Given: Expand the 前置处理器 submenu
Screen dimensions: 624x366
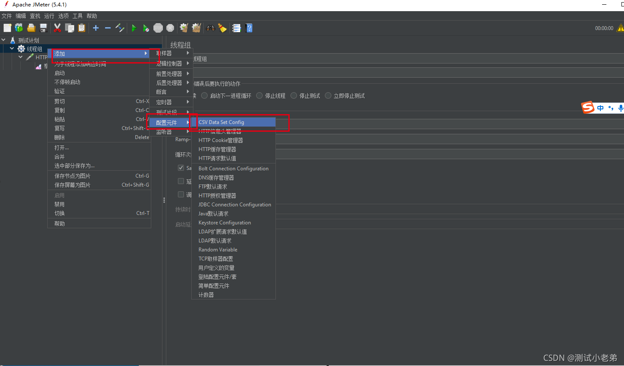Looking at the screenshot, I should pyautogui.click(x=171, y=74).
